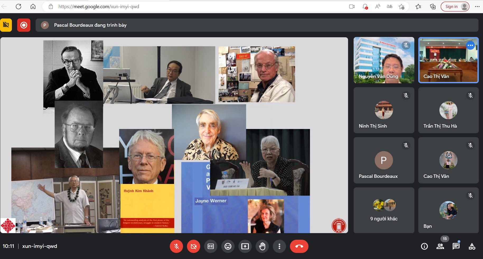Click the red leave call button

pos(299,246)
